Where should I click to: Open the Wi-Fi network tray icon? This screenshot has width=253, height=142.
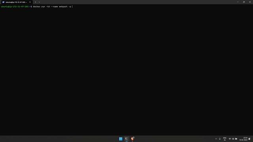(x=230, y=139)
